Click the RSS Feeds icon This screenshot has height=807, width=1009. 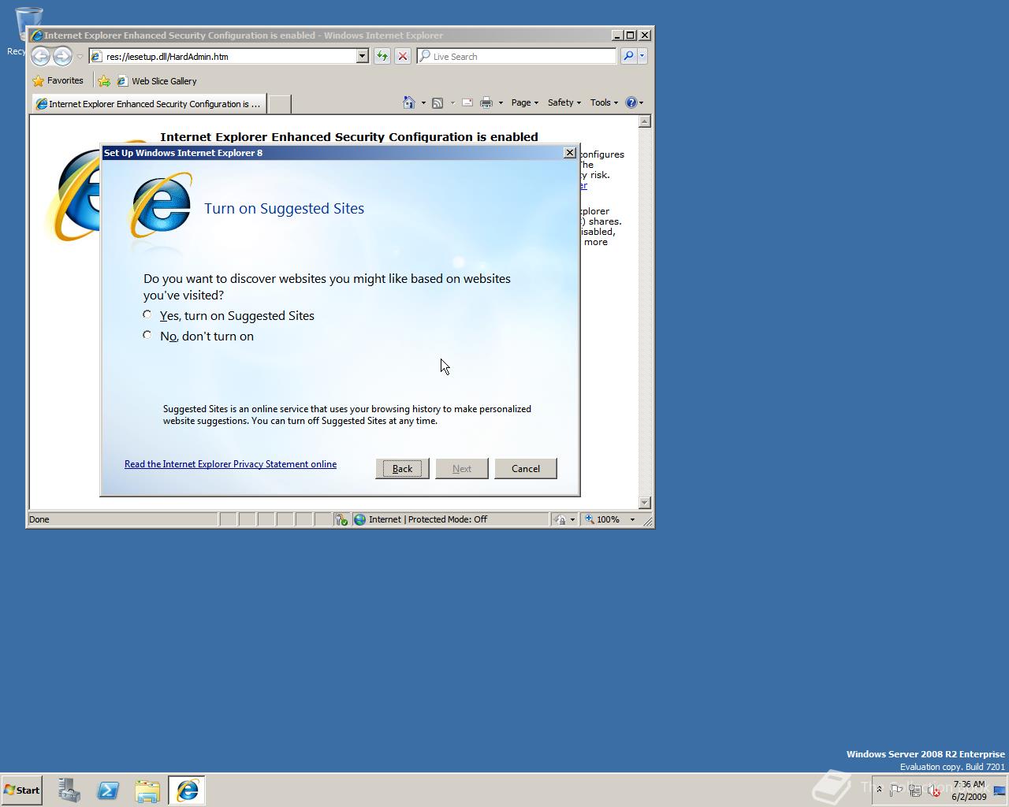coord(437,102)
